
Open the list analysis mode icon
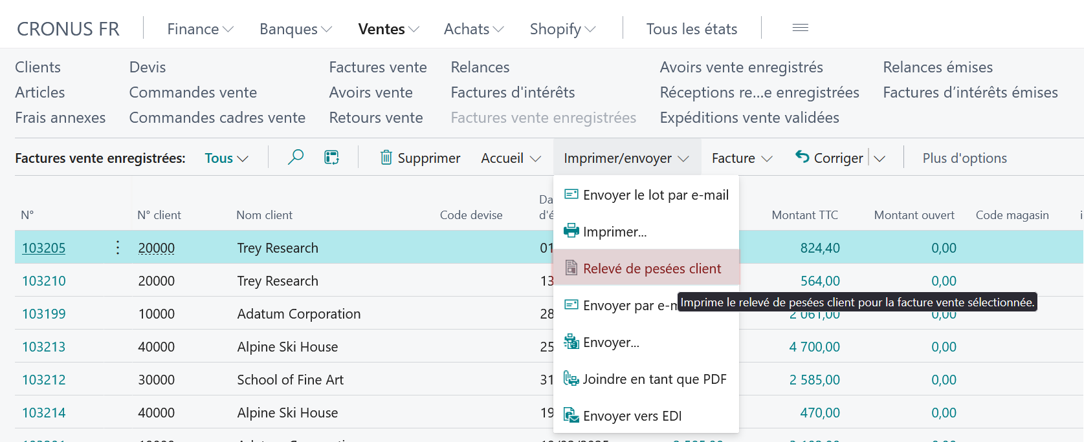click(x=331, y=157)
